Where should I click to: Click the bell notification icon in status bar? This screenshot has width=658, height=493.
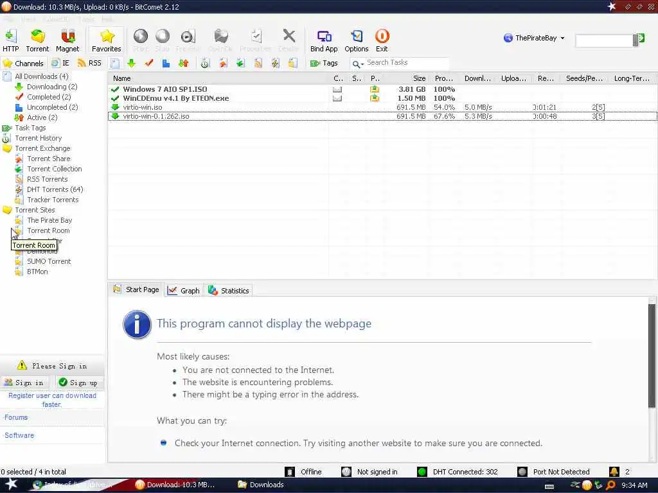tap(614, 472)
